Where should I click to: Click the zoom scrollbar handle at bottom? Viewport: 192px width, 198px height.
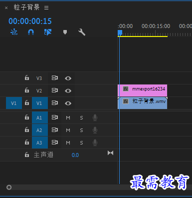coord(9,187)
